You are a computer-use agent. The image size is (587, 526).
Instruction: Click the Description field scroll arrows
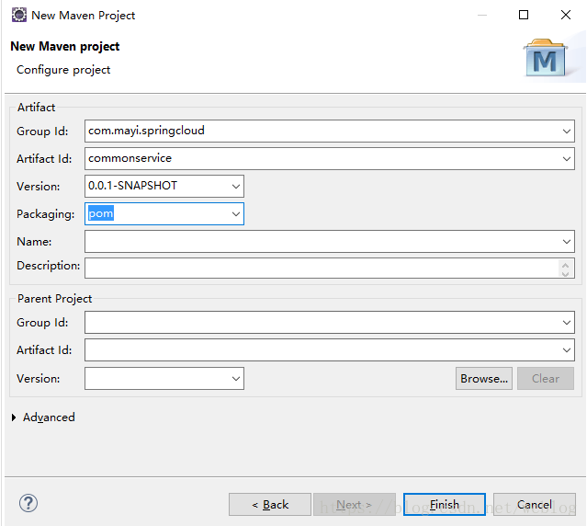point(565,269)
